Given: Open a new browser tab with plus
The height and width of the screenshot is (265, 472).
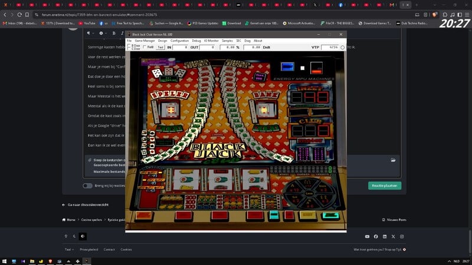Looking at the screenshot, I should pos(417,5).
